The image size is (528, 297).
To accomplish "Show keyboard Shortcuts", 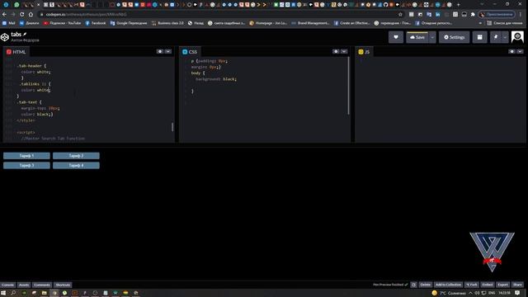I will pos(63,285).
